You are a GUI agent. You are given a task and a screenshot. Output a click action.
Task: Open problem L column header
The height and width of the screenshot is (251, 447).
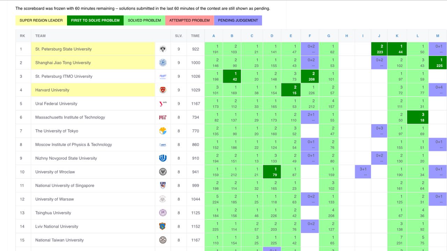[x=418, y=36]
